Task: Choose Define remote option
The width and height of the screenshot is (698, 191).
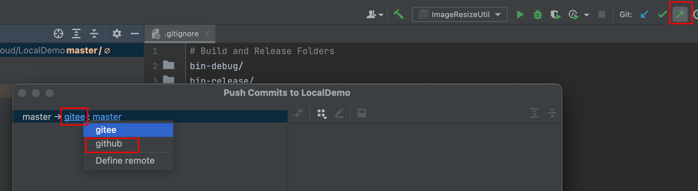Action: pyautogui.click(x=125, y=161)
